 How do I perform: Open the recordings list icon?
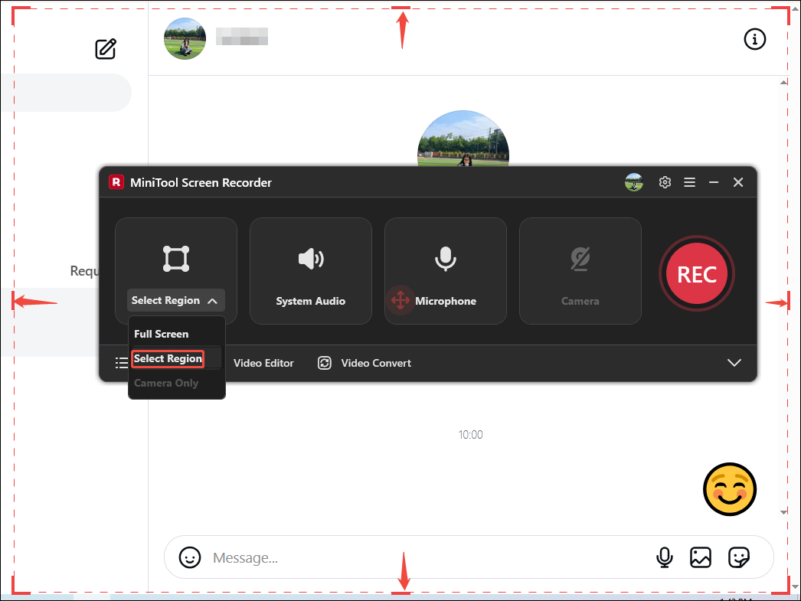(x=122, y=363)
